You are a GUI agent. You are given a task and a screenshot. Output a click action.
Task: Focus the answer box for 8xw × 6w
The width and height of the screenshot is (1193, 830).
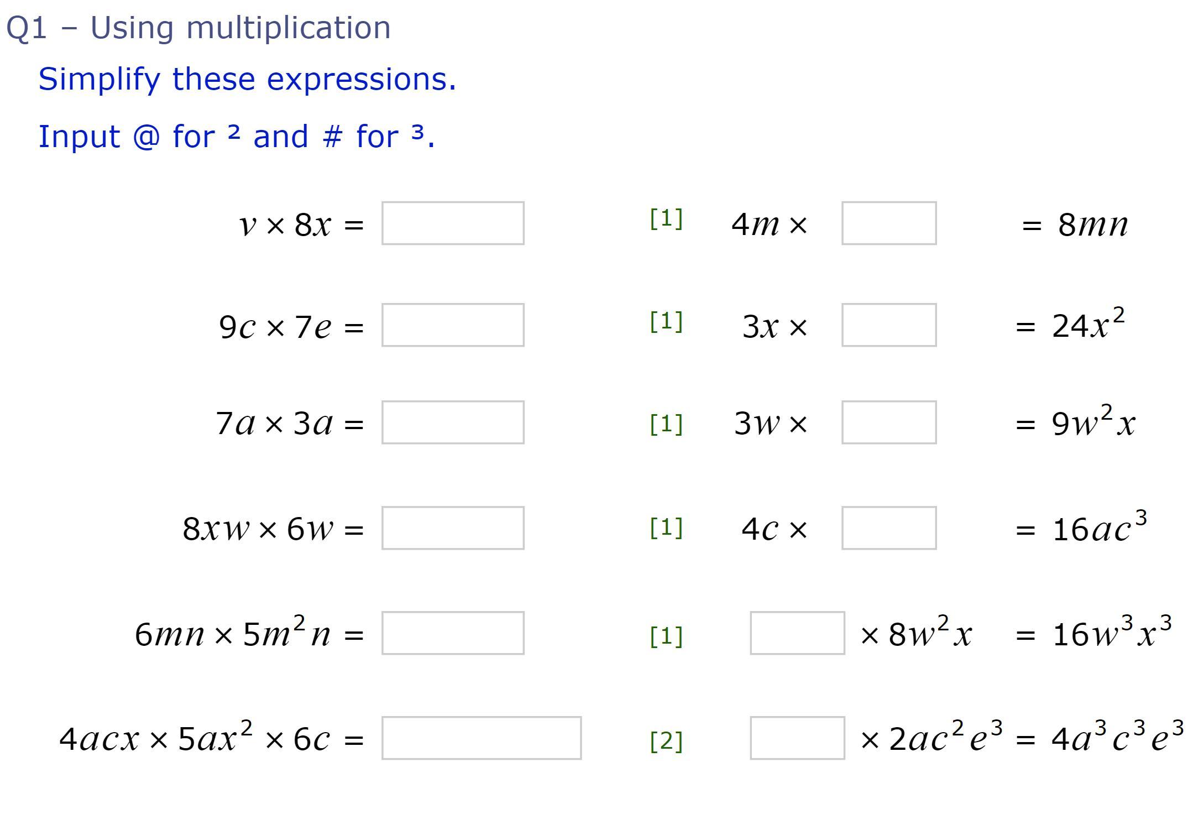click(x=453, y=528)
